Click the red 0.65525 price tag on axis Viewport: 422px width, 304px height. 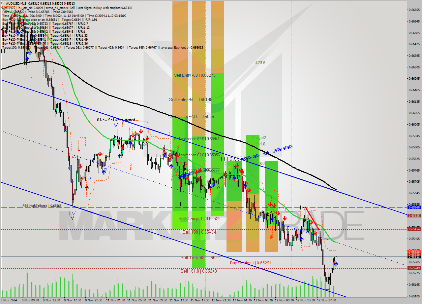tap(414, 216)
